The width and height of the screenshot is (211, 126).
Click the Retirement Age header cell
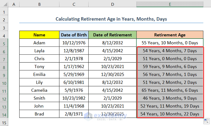pos(170,35)
